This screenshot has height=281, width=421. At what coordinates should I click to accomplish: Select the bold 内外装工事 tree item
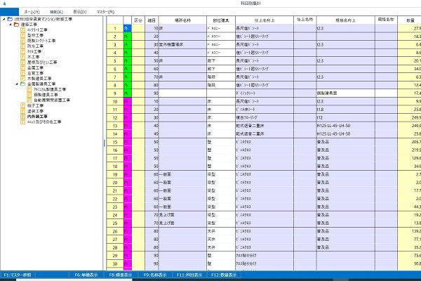pos(37,117)
